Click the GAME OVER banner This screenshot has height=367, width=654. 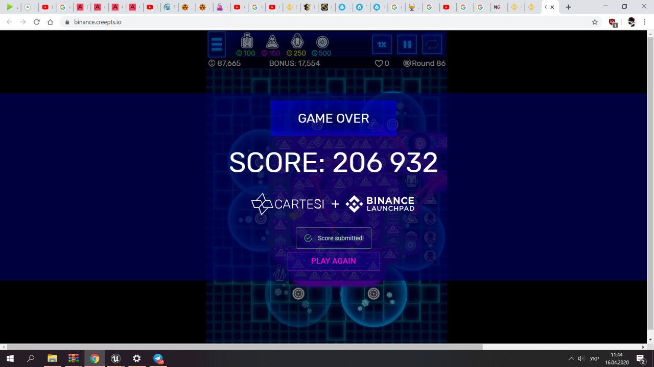(x=334, y=118)
